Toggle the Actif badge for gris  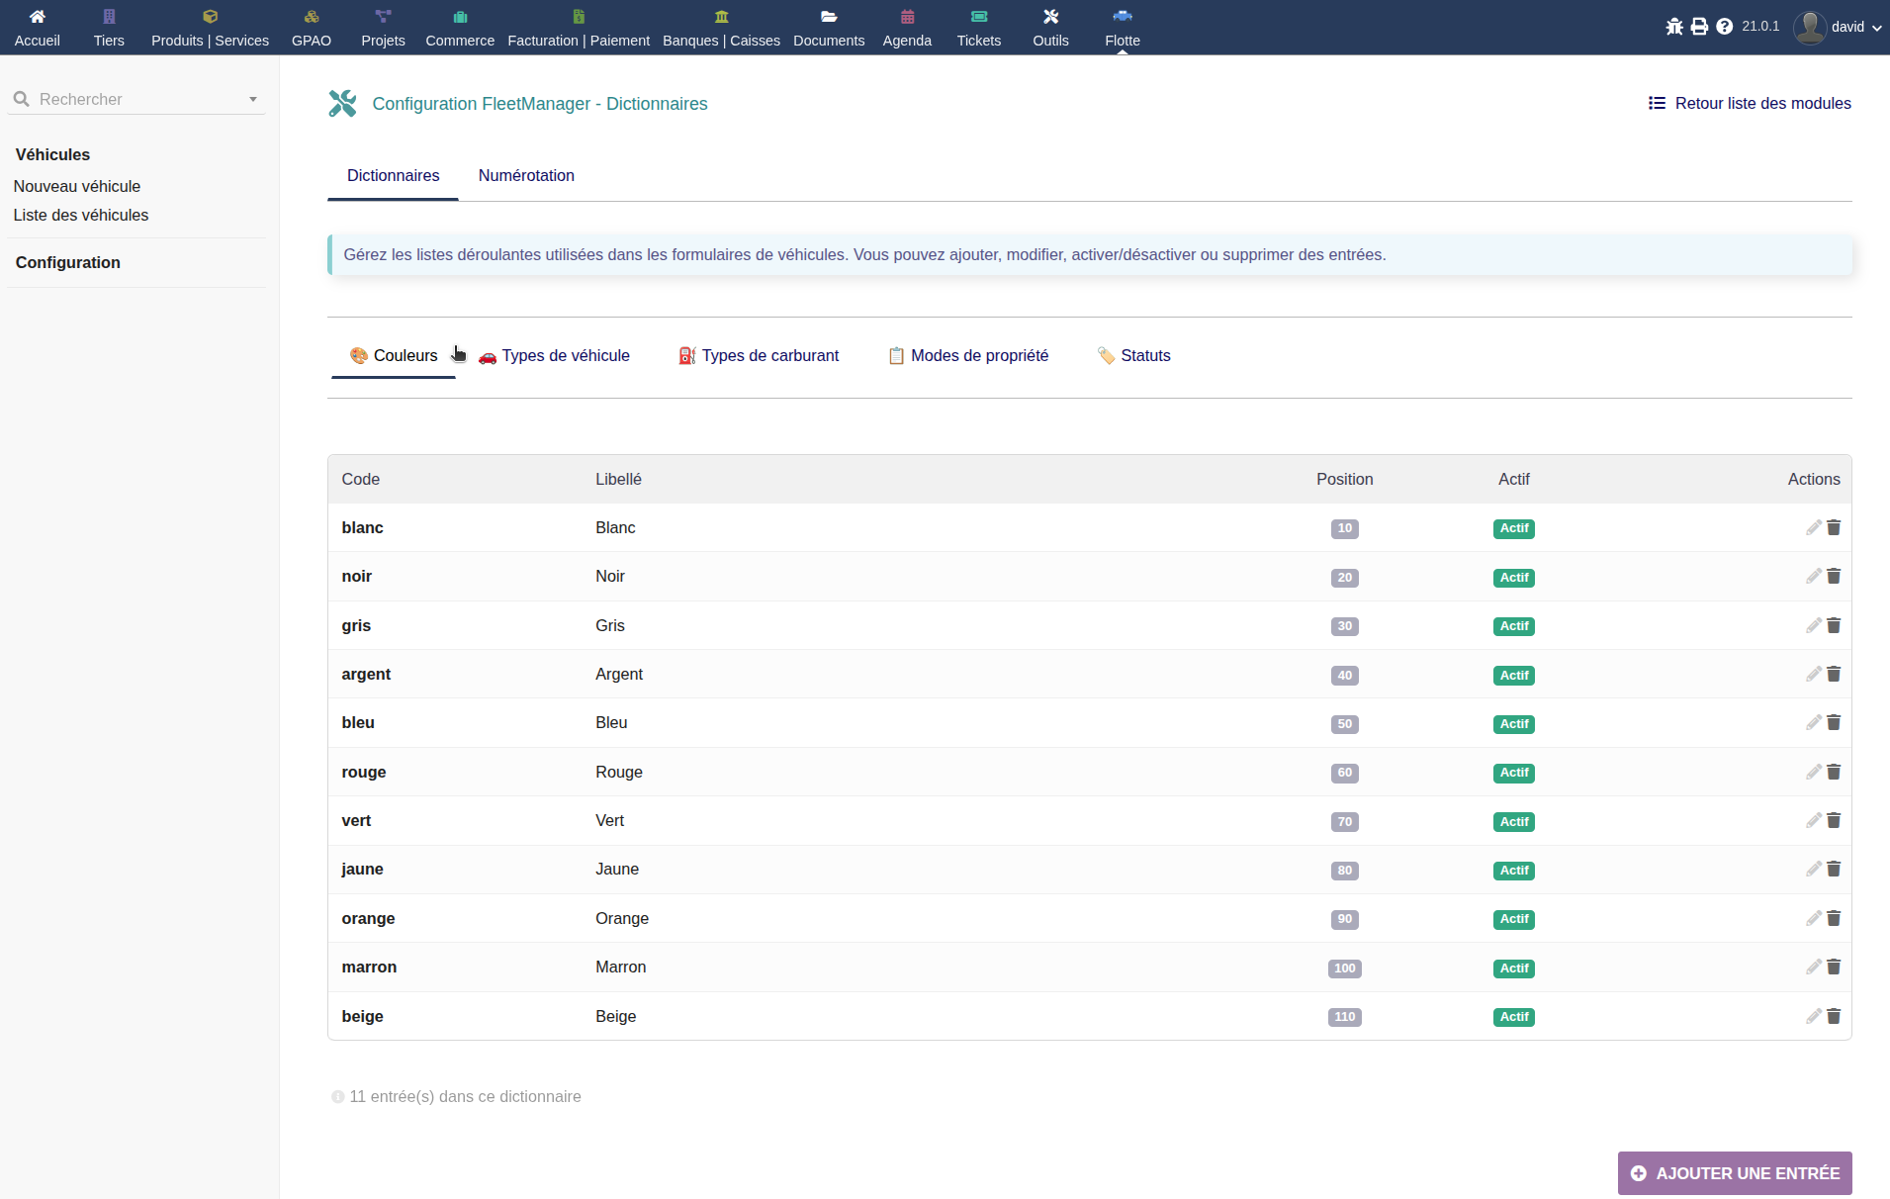coord(1513,626)
